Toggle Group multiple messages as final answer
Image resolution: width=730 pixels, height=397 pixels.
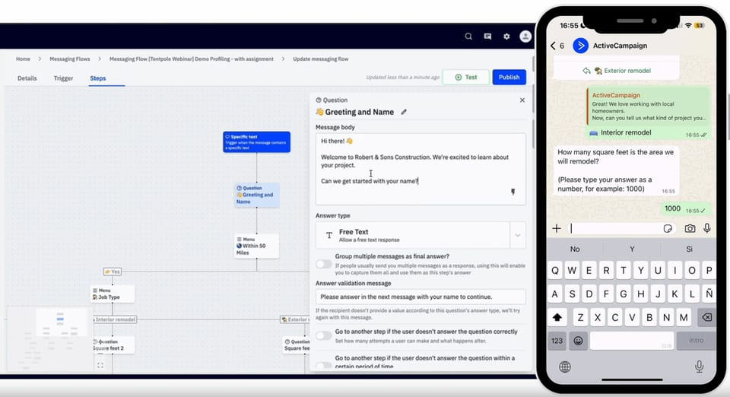(x=324, y=265)
